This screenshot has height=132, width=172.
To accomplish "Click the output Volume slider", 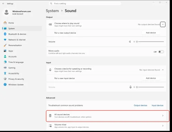I will (150, 42).
